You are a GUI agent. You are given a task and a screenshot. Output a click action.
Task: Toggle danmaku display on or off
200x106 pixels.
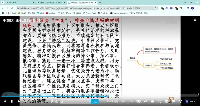52,102
